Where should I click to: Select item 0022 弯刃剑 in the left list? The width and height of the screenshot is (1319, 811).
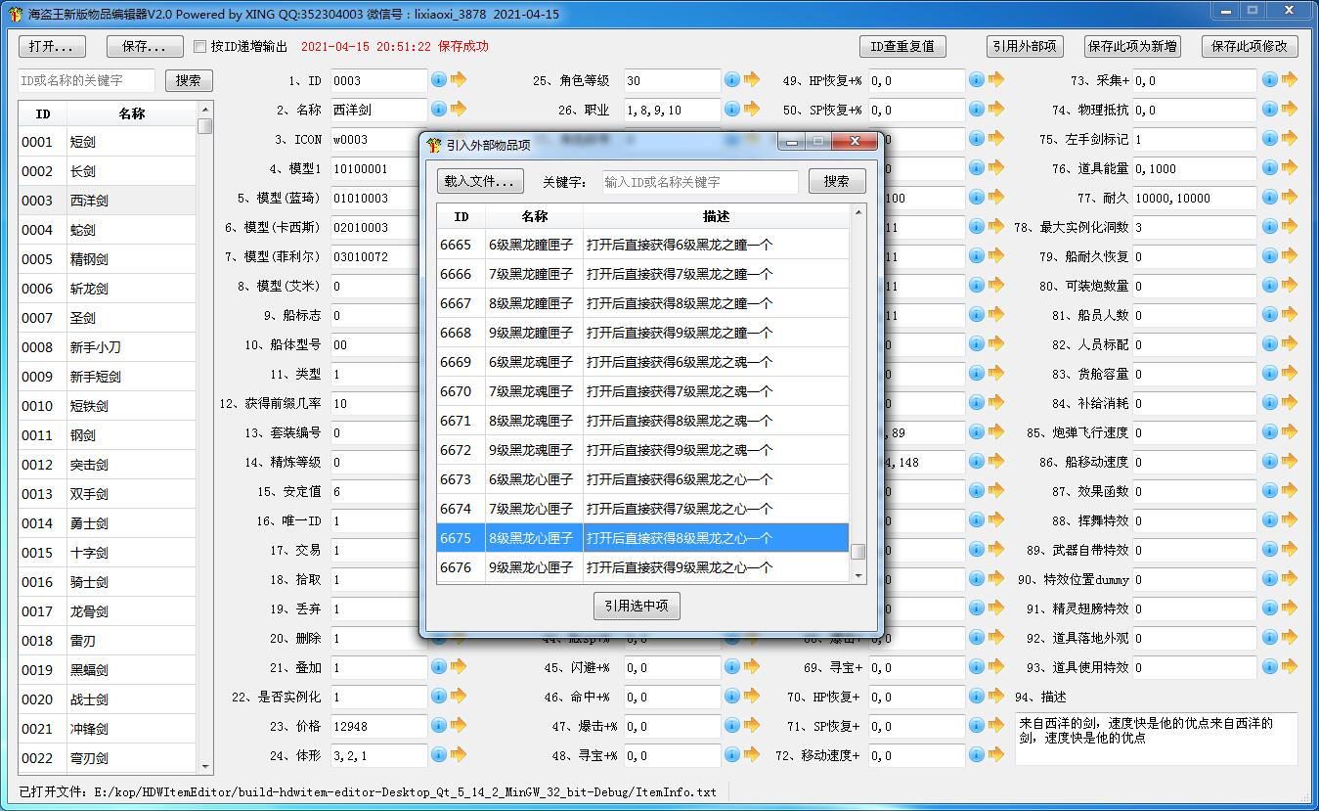(108, 758)
